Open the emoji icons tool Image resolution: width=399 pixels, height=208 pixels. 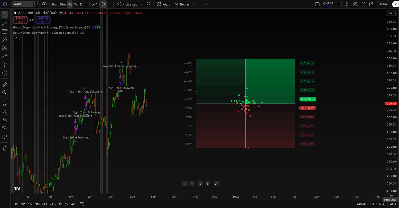click(x=5, y=73)
